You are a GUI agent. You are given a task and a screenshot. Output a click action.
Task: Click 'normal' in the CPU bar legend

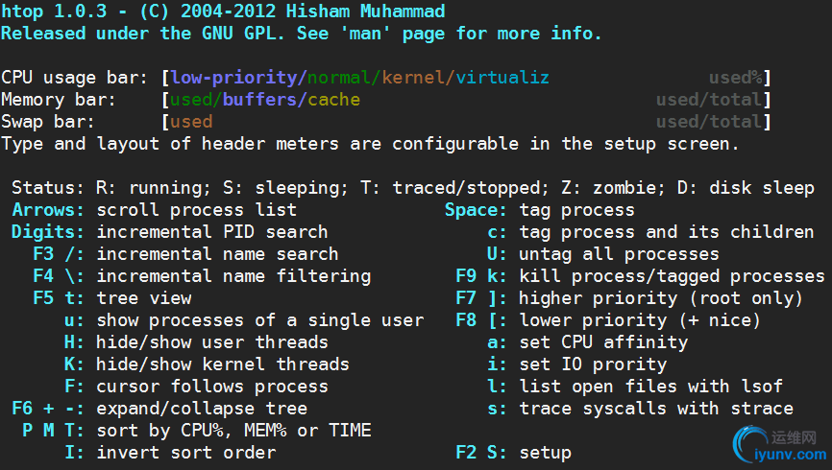point(339,78)
